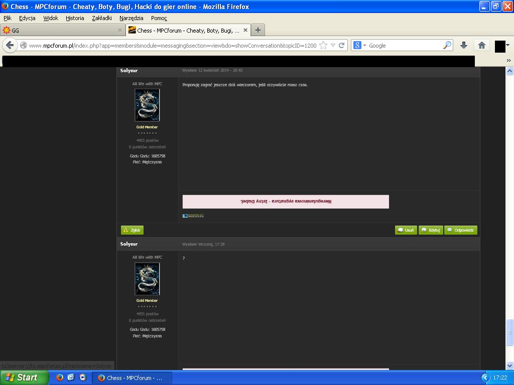Reload the page with the refresh icon
Screen dimensions: 514x385
(341, 45)
